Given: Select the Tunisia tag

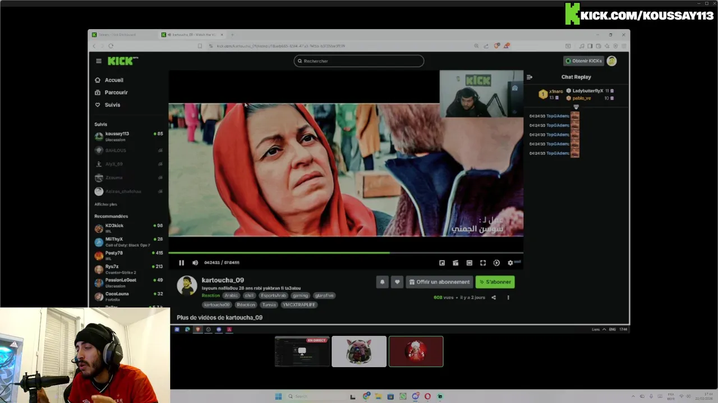Looking at the screenshot, I should tap(269, 305).
